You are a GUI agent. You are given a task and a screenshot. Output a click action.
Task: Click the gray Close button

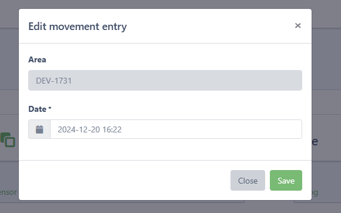pos(248,181)
